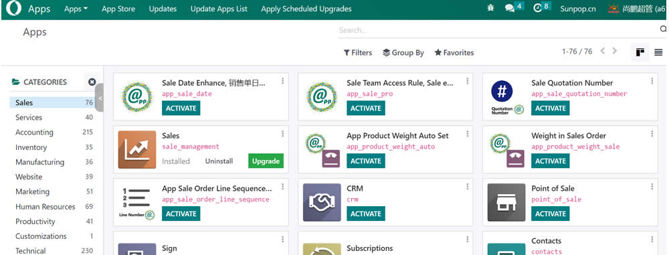Open the debug bug icon

coord(490,8)
